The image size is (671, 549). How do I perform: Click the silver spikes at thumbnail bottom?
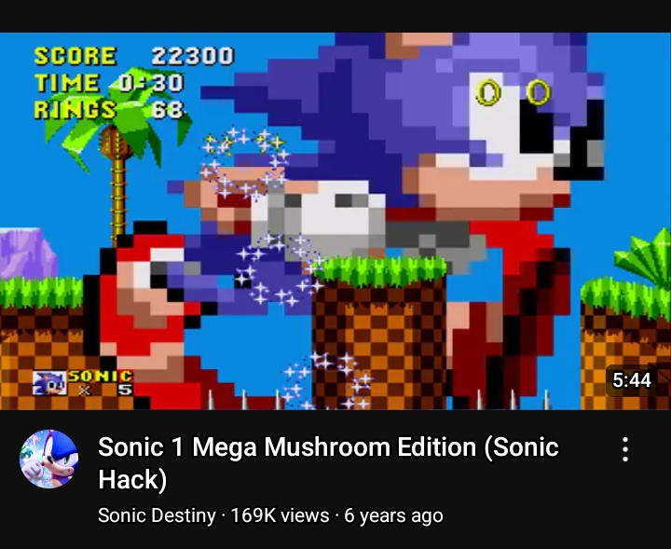(244, 400)
